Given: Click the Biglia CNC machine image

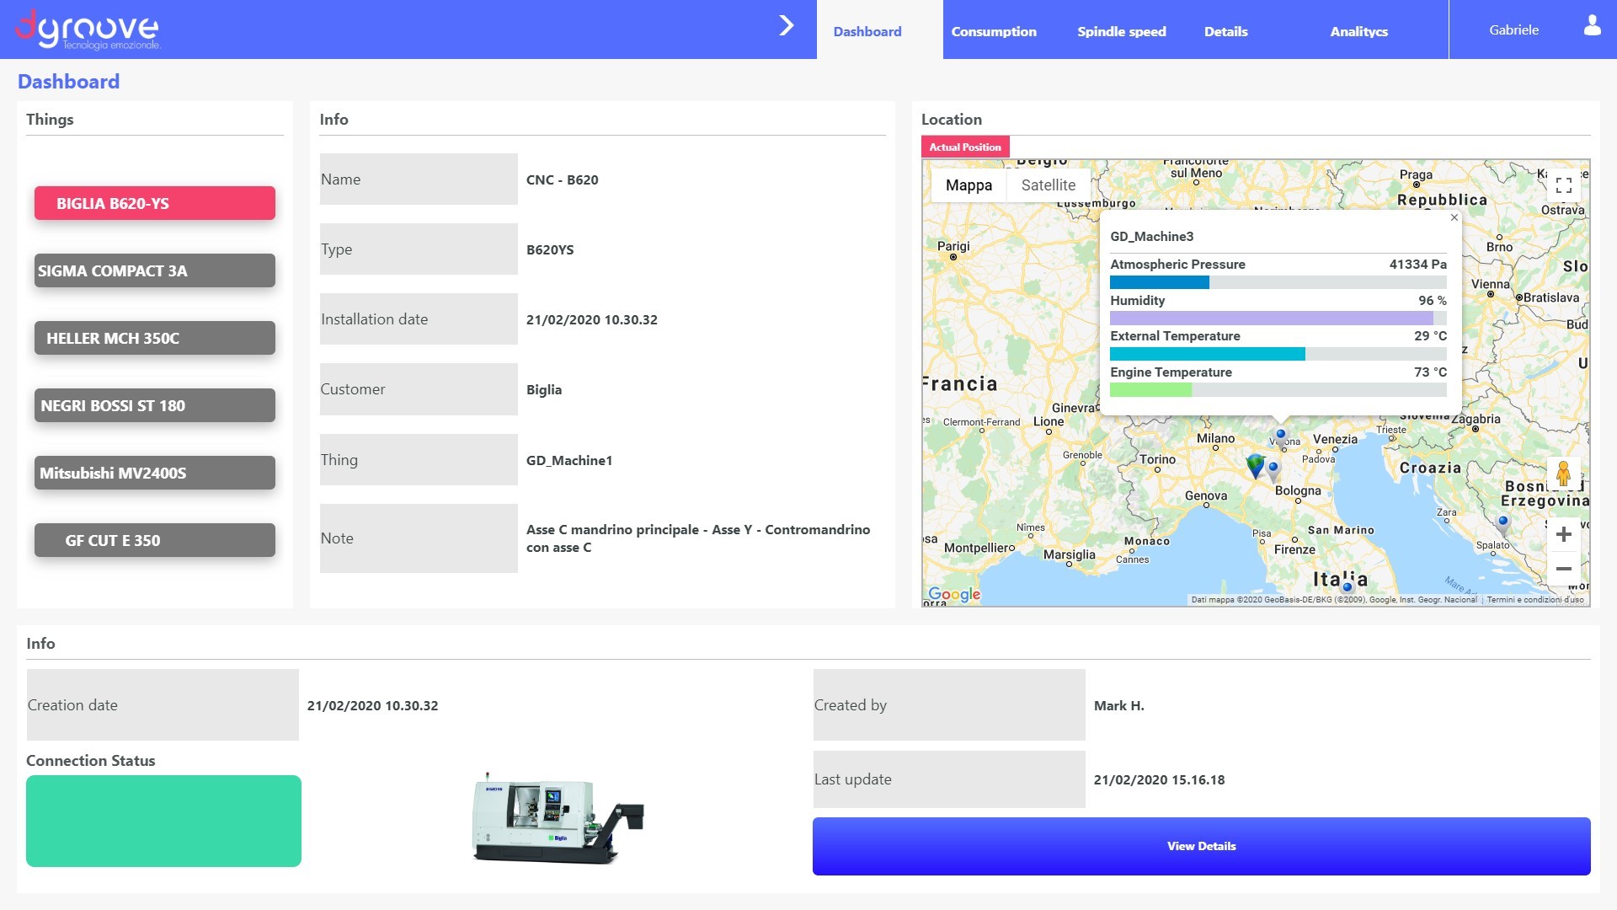Looking at the screenshot, I should [557, 817].
